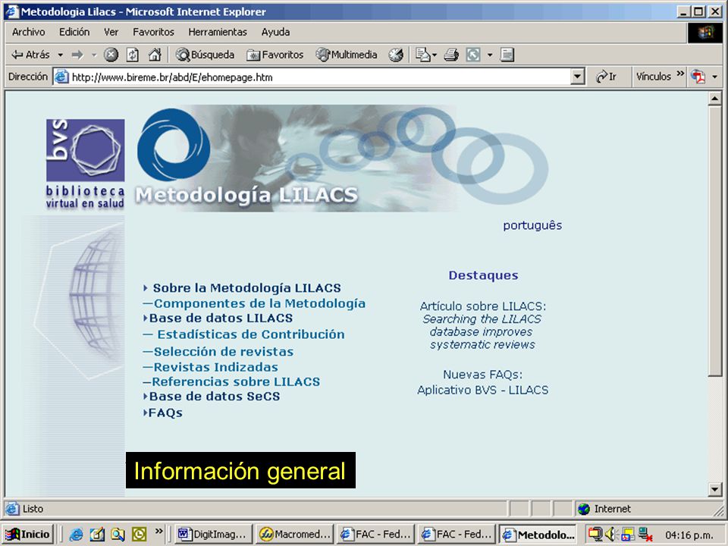Click the disconnected network tray icon

point(645,535)
